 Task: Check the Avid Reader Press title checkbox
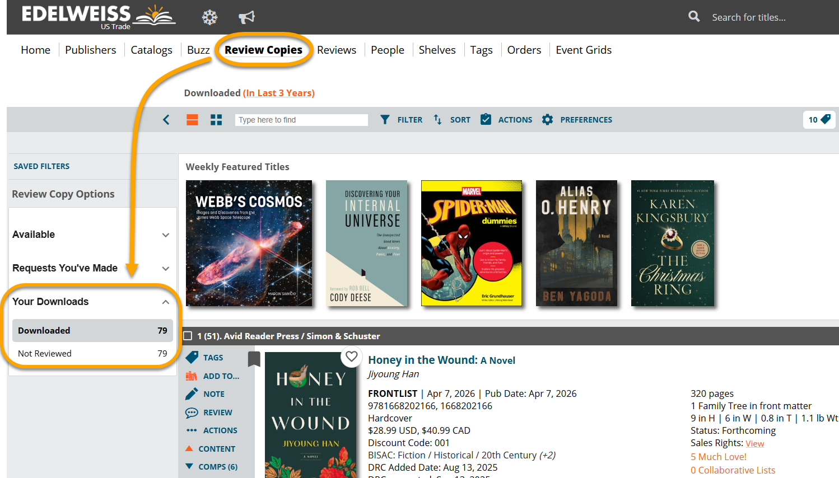click(188, 336)
